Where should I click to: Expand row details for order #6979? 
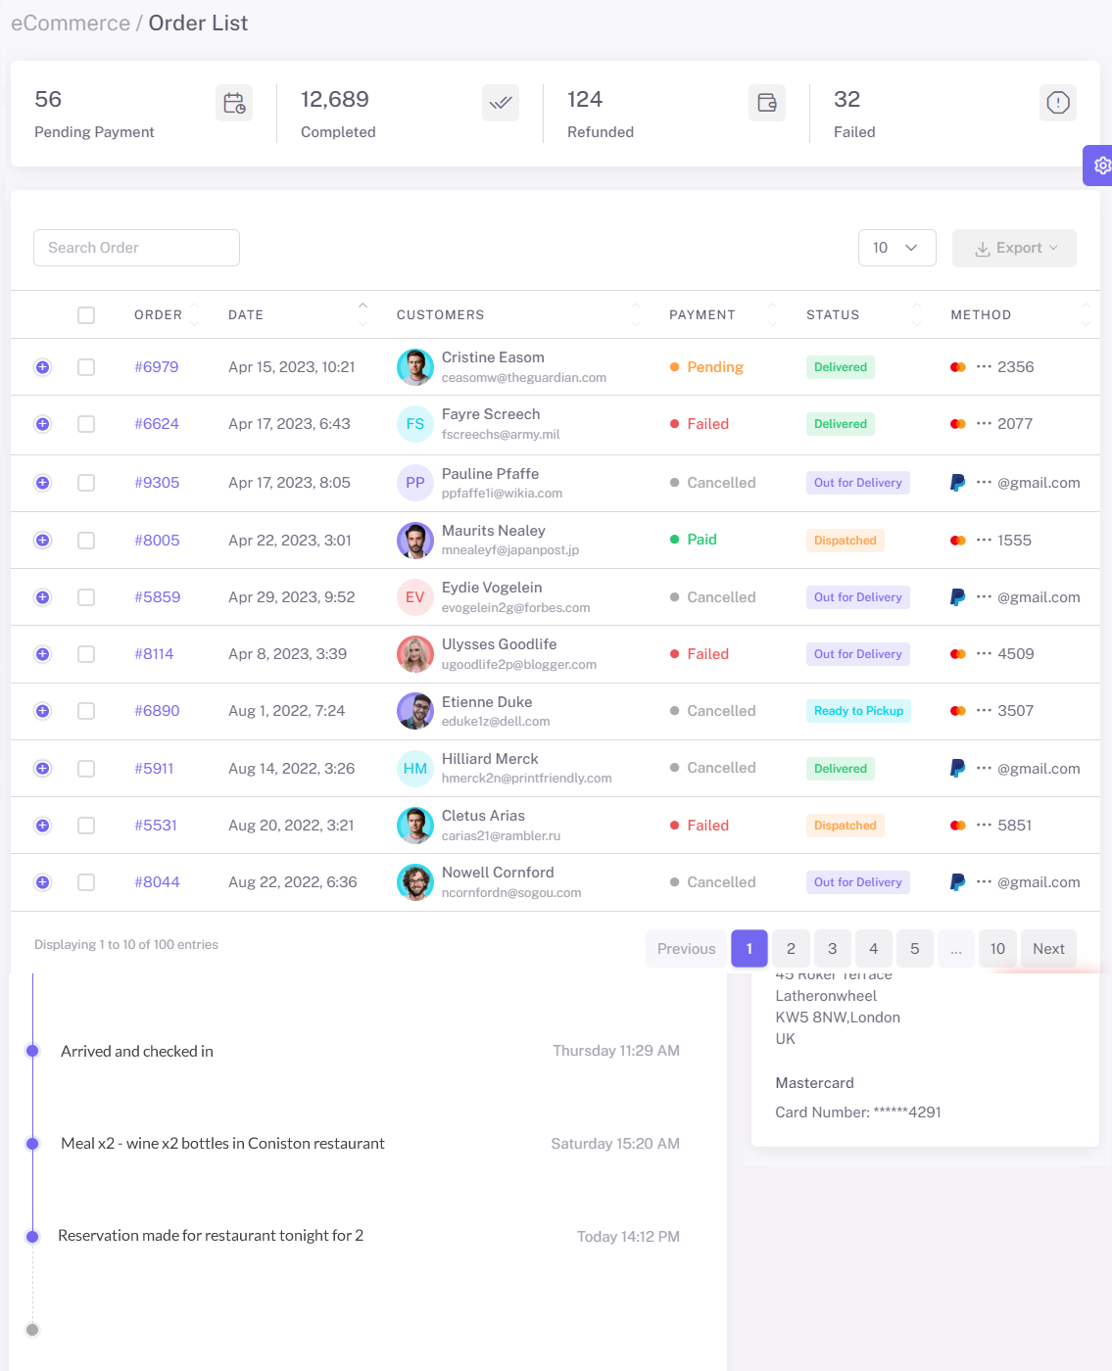point(43,367)
